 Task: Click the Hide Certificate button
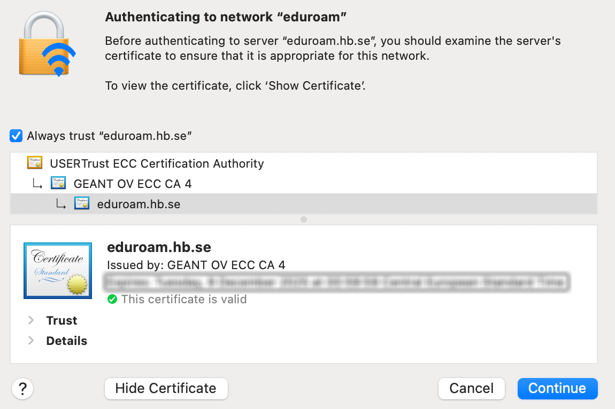pos(166,388)
